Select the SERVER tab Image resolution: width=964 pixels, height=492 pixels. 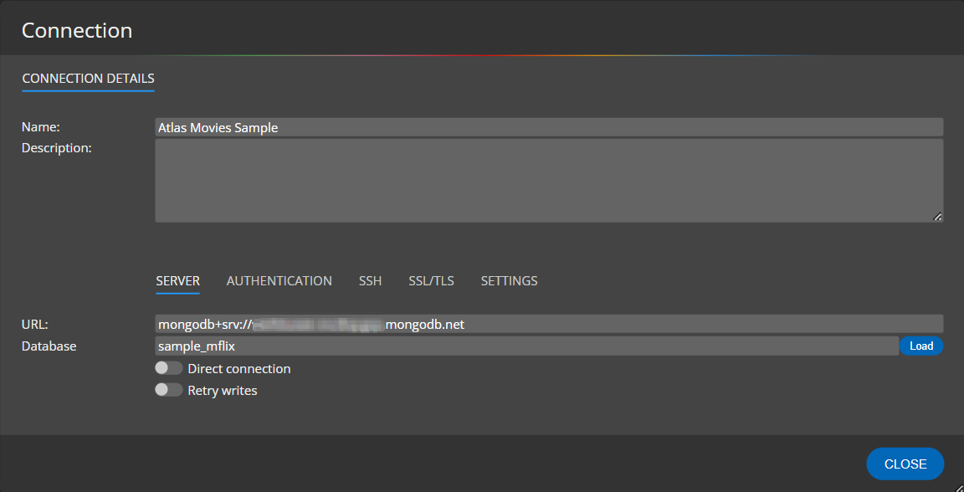(x=177, y=280)
